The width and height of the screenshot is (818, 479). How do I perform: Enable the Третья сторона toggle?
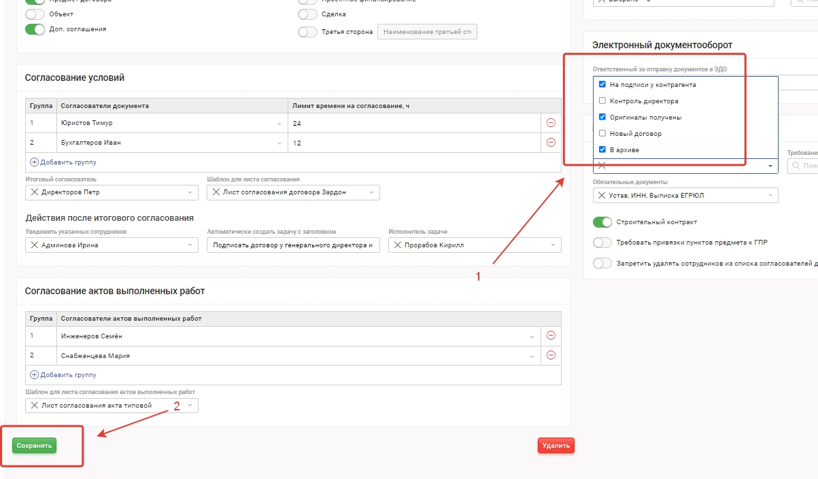click(x=307, y=32)
